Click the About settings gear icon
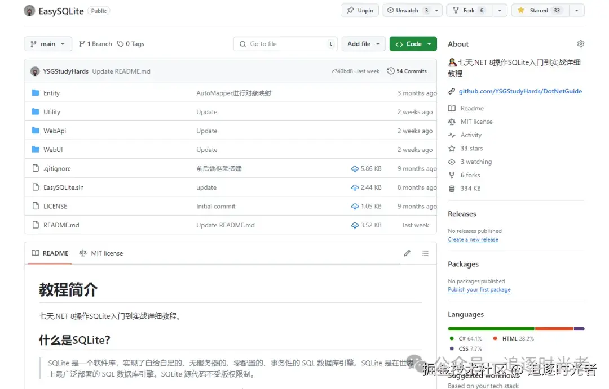609x389 pixels. coord(581,44)
